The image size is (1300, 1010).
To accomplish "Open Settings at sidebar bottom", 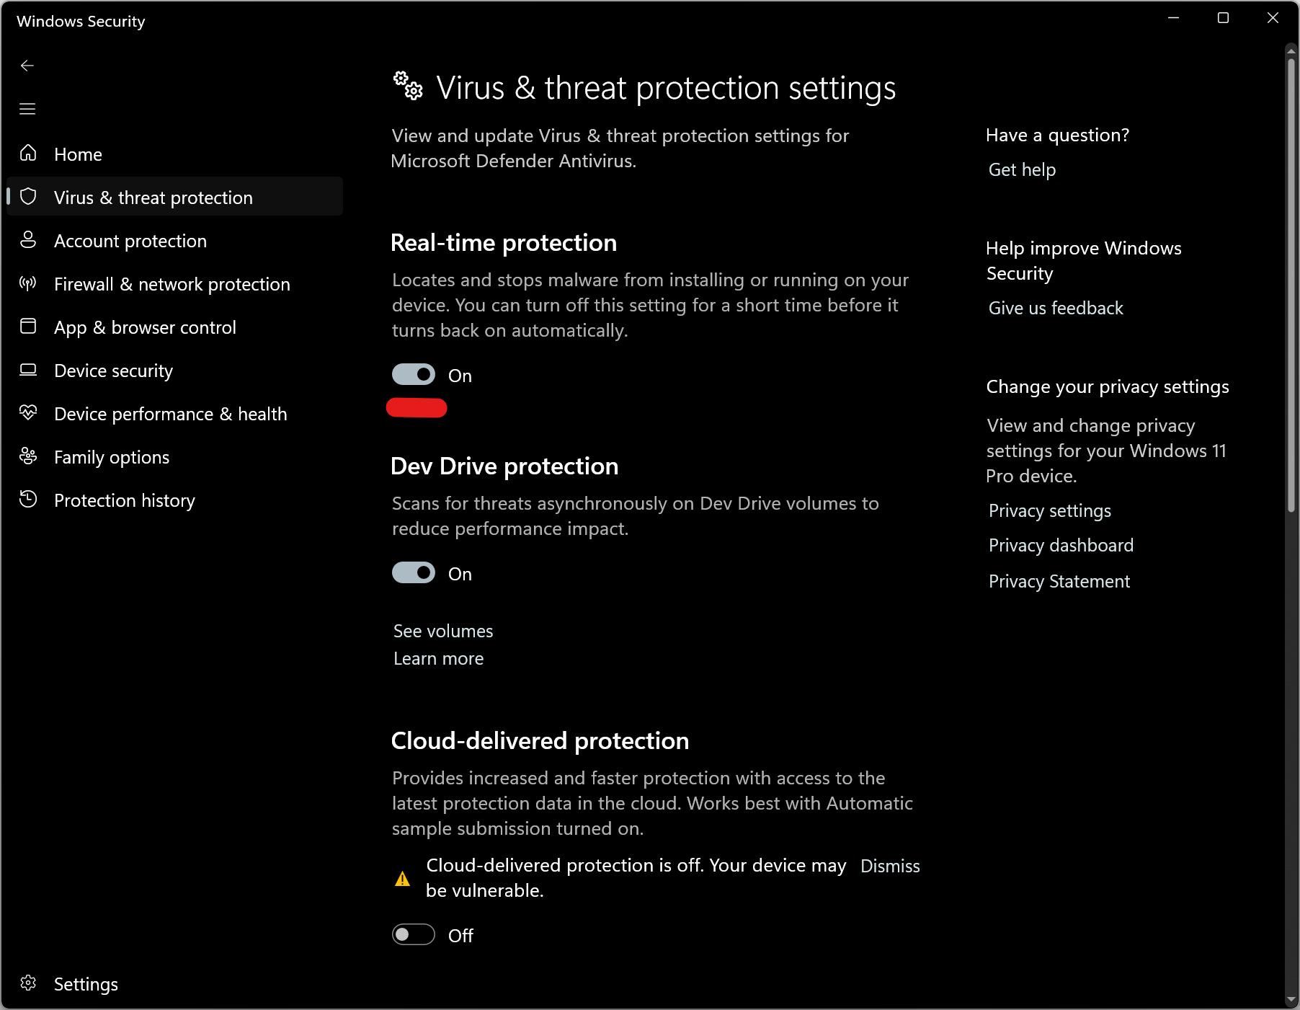I will [x=85, y=984].
